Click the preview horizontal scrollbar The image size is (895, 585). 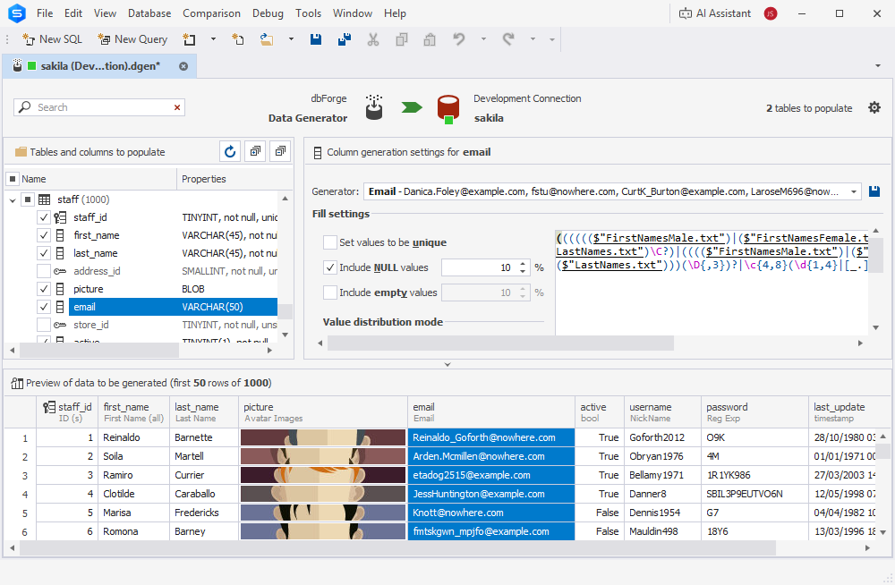[x=397, y=548]
